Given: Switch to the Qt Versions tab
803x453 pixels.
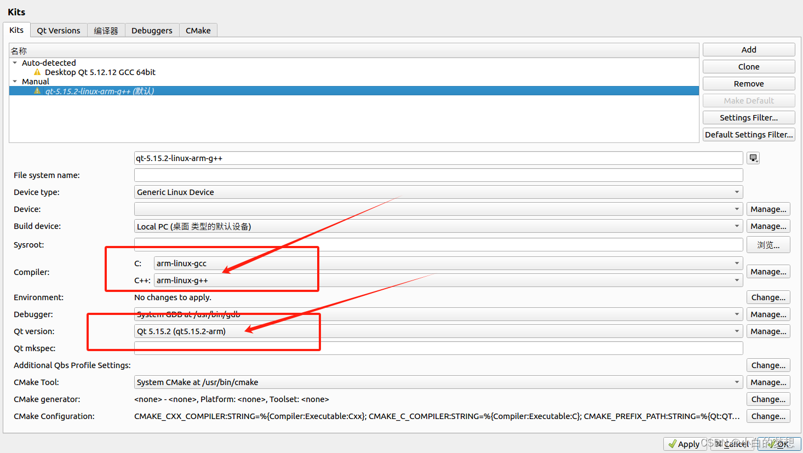Looking at the screenshot, I should (x=58, y=30).
